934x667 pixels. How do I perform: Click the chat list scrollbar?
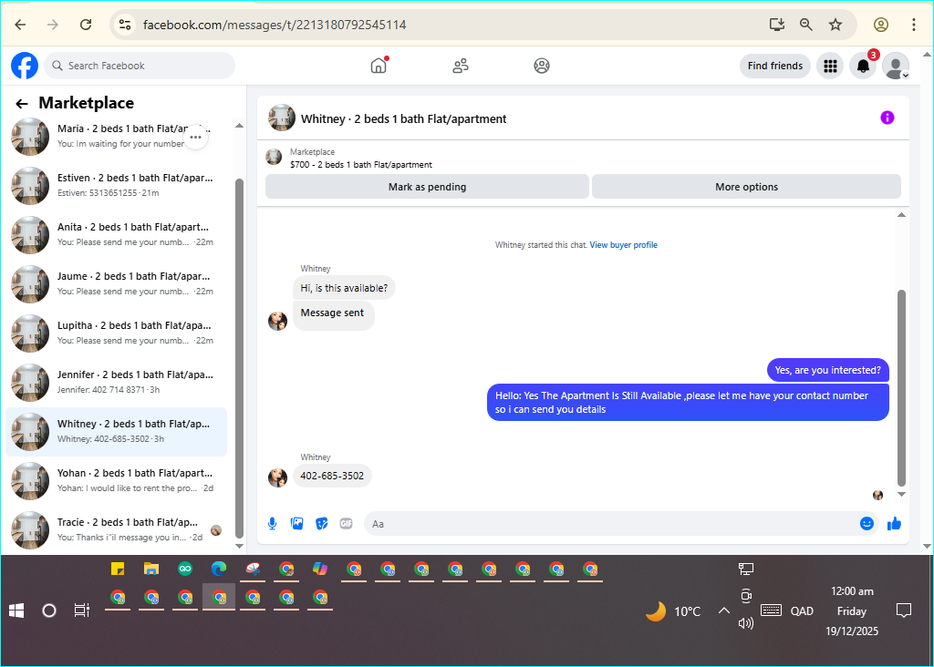click(240, 357)
